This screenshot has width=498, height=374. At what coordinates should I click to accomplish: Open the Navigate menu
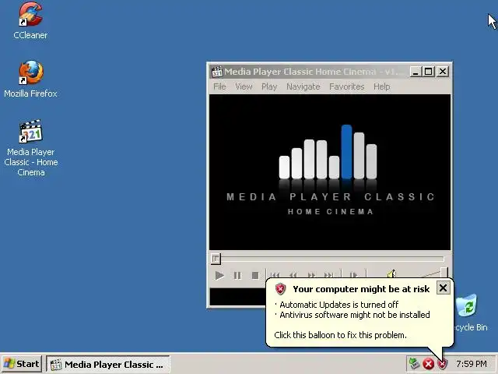click(303, 86)
